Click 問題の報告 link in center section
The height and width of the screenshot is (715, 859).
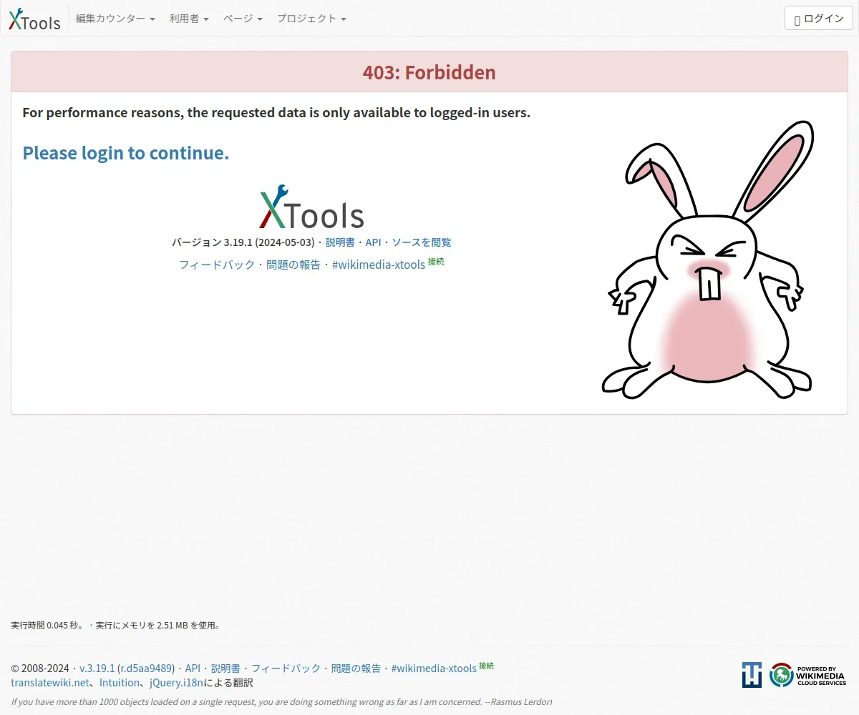tap(293, 265)
